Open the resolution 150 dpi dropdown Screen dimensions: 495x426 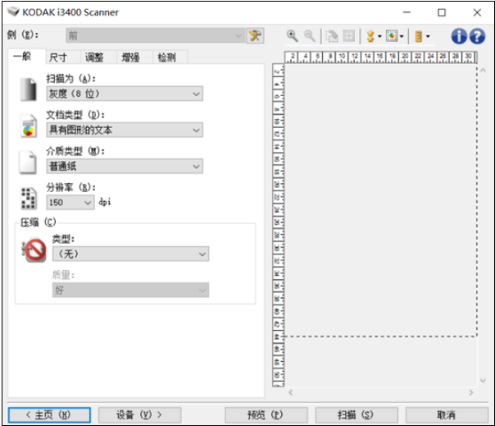[x=70, y=203]
